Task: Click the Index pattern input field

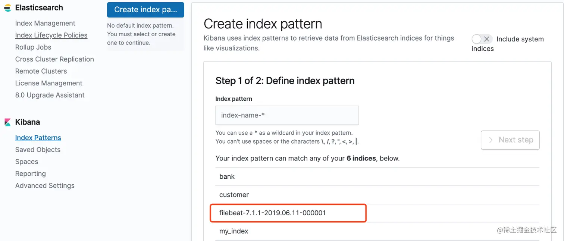Action: pos(286,115)
